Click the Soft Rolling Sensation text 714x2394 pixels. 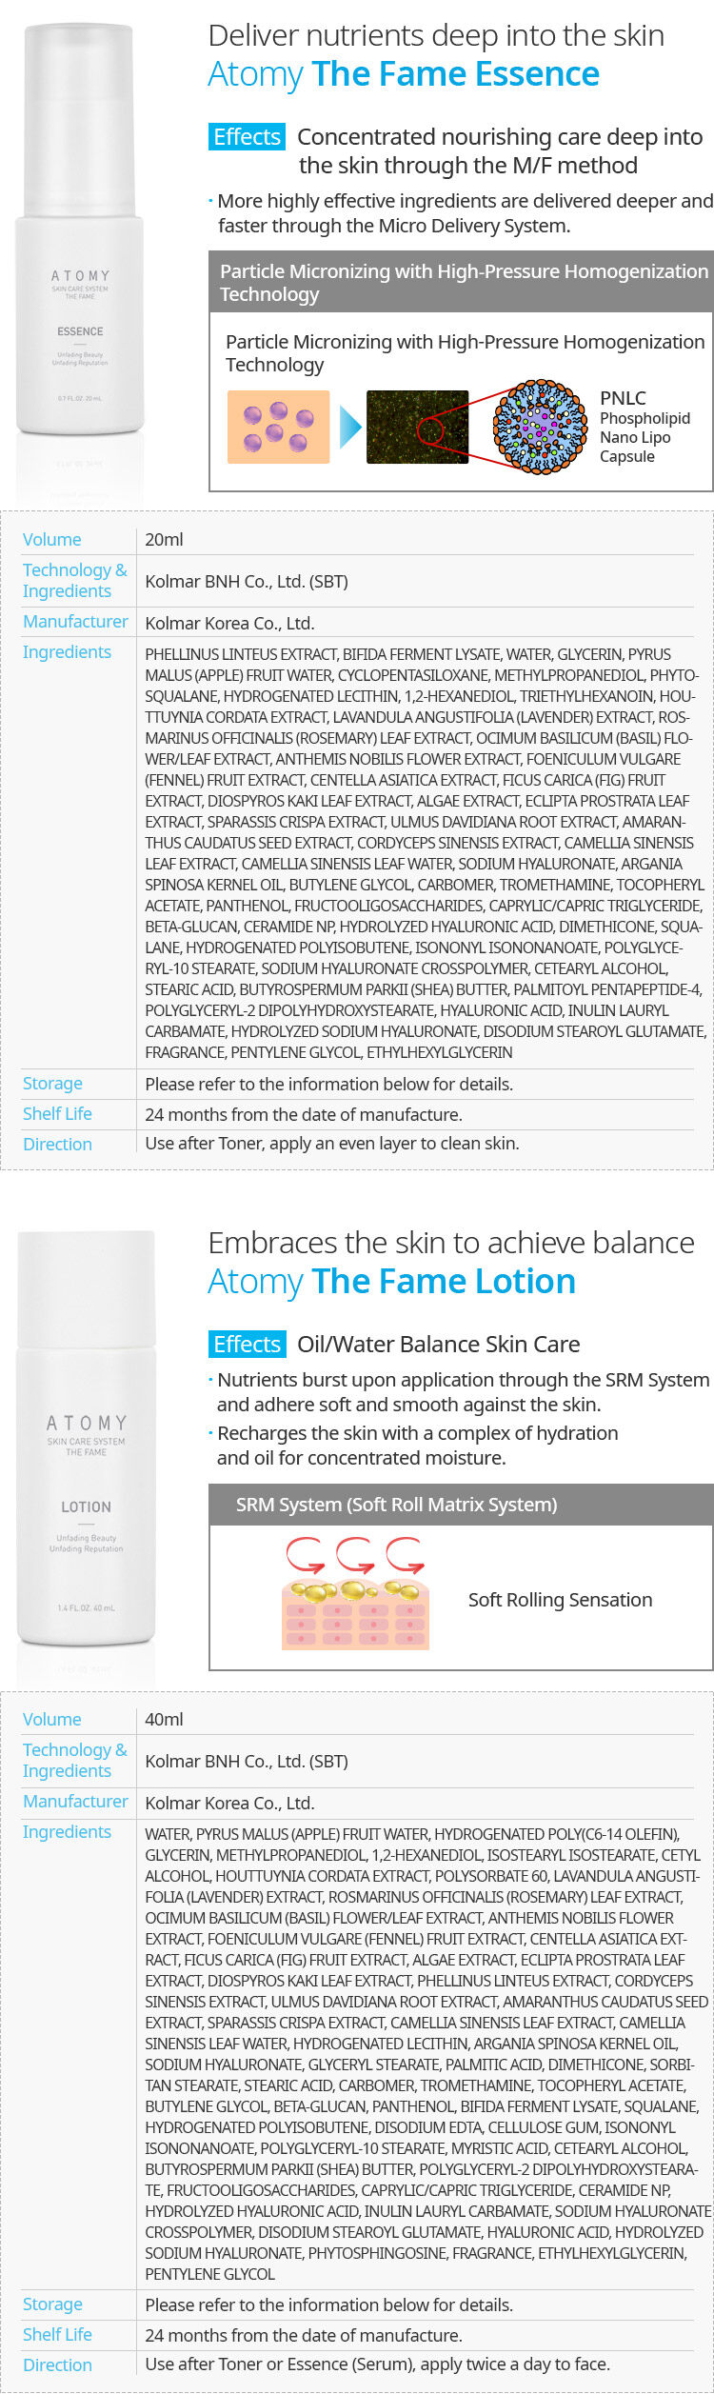pyautogui.click(x=560, y=1600)
